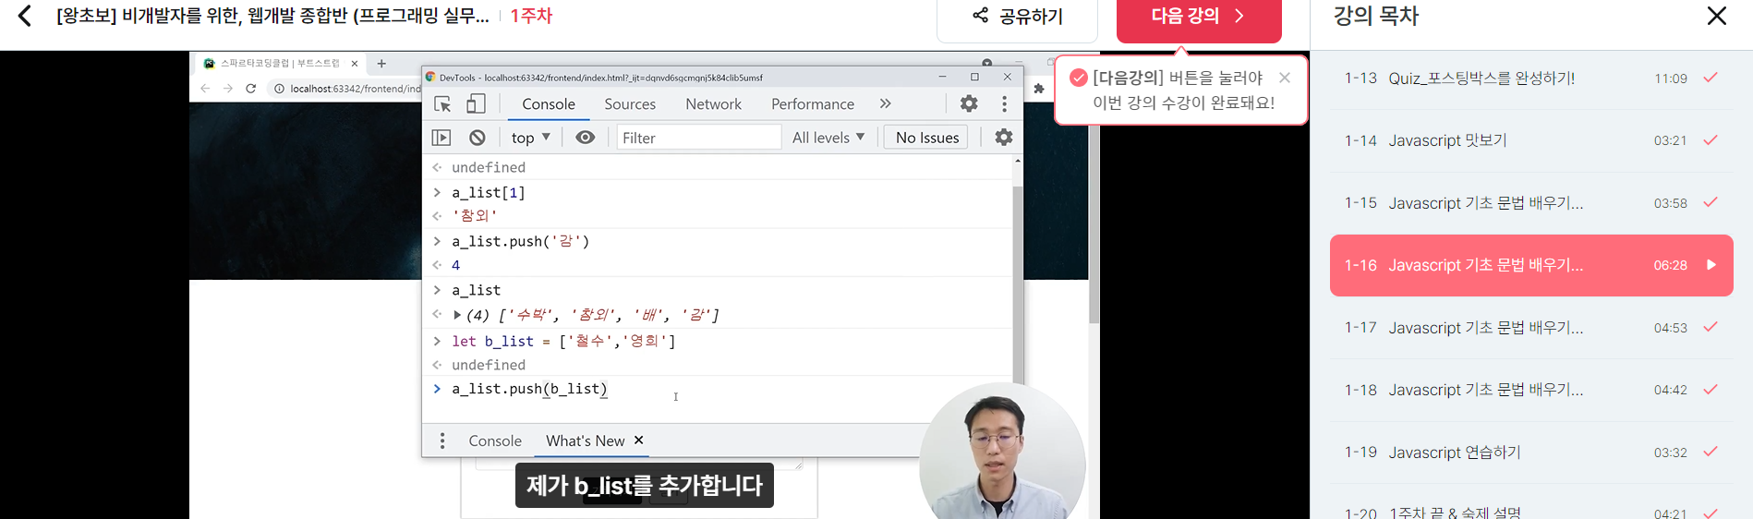Expand the (4) array output triangle
Screen dimensions: 1753x519
click(457, 315)
